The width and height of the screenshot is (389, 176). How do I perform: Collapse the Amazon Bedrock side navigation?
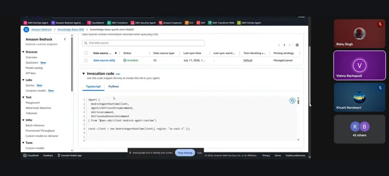tap(65, 39)
